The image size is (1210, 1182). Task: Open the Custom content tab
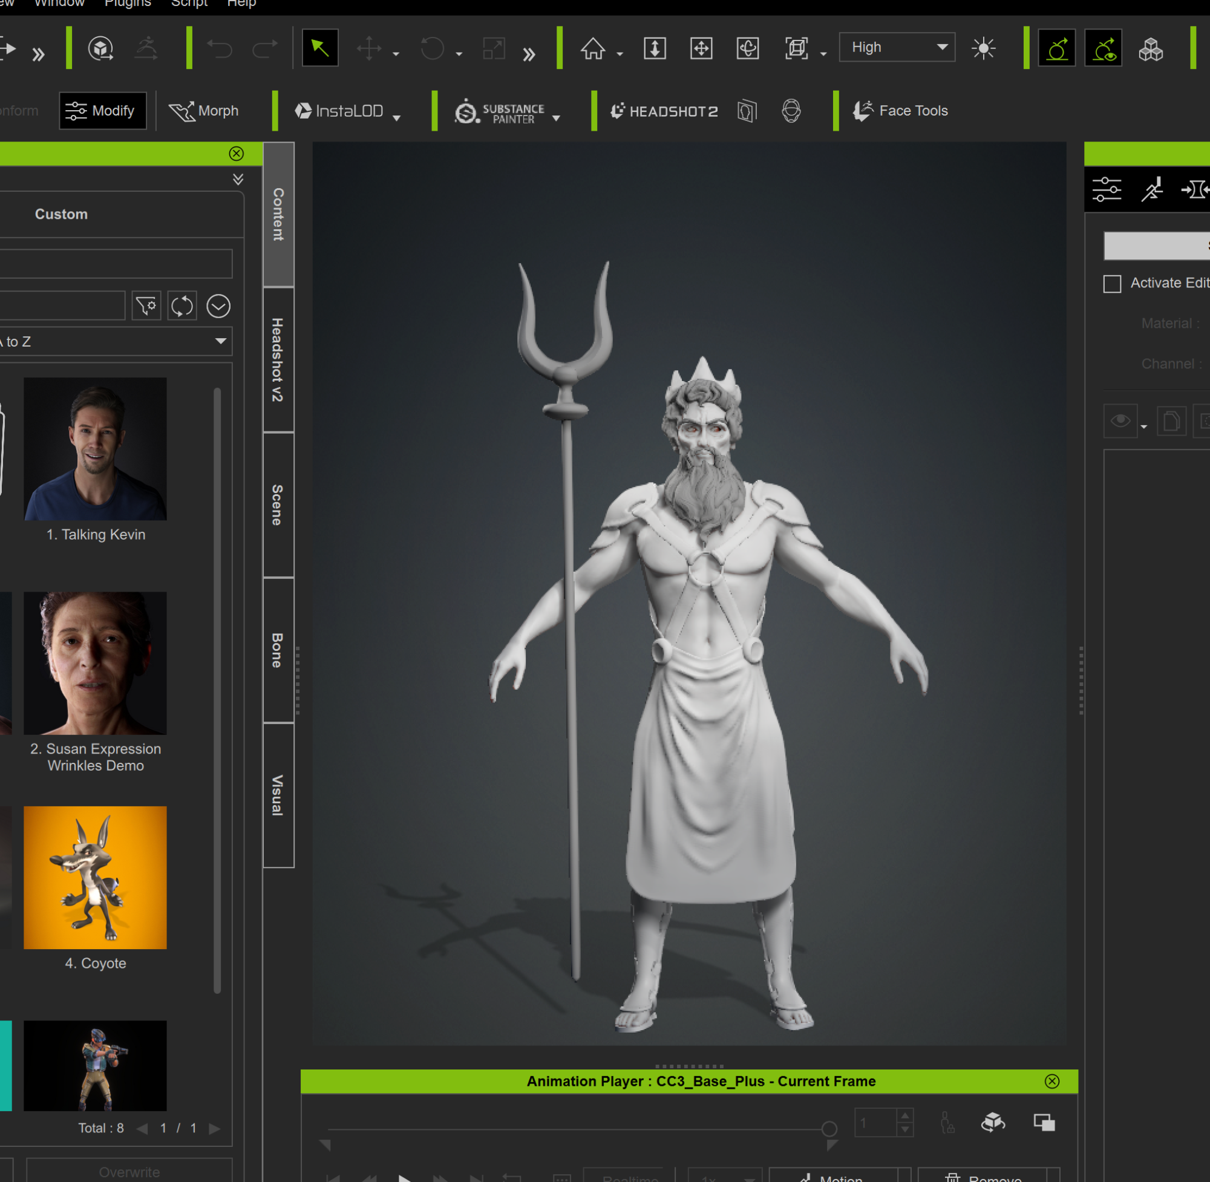[61, 214]
